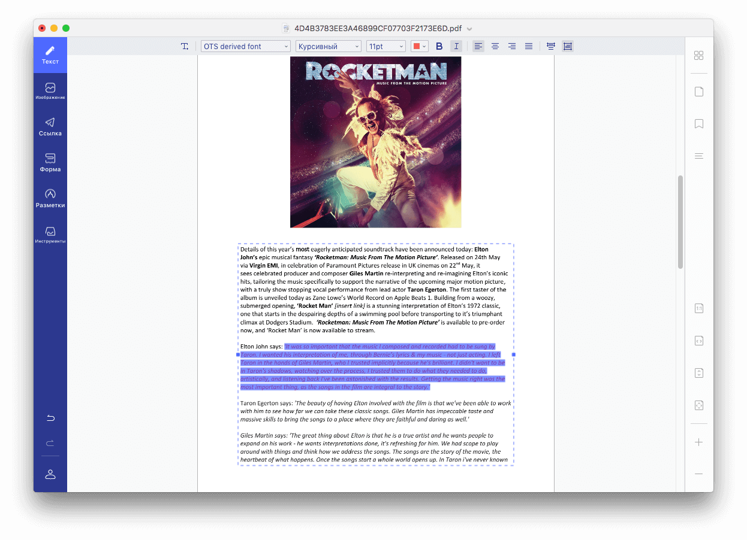Click the PDF file name in title bar
747x540 pixels.
tap(378, 29)
